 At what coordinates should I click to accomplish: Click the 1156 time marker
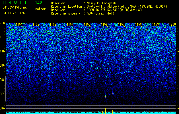click(x=104, y=25)
